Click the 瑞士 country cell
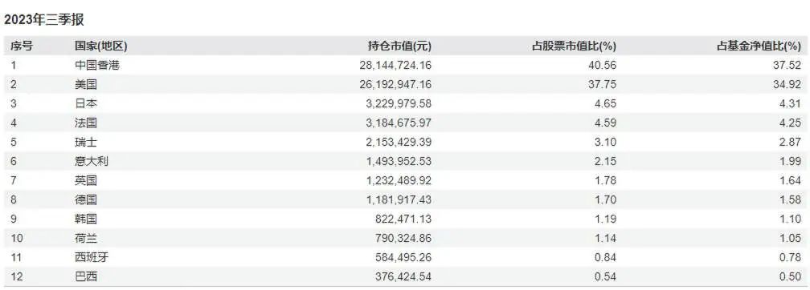The height and width of the screenshot is (290, 810). point(86,142)
